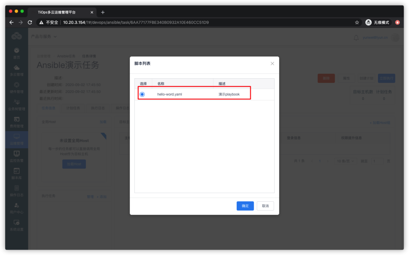The width and height of the screenshot is (409, 255).
Task: Select 多云管理 in the left sidebar
Action: point(16,71)
